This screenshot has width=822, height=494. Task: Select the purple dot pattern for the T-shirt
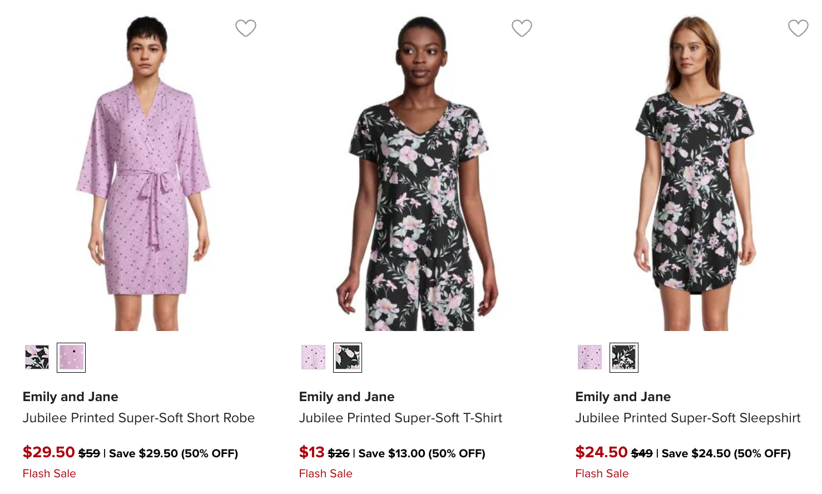(x=313, y=358)
